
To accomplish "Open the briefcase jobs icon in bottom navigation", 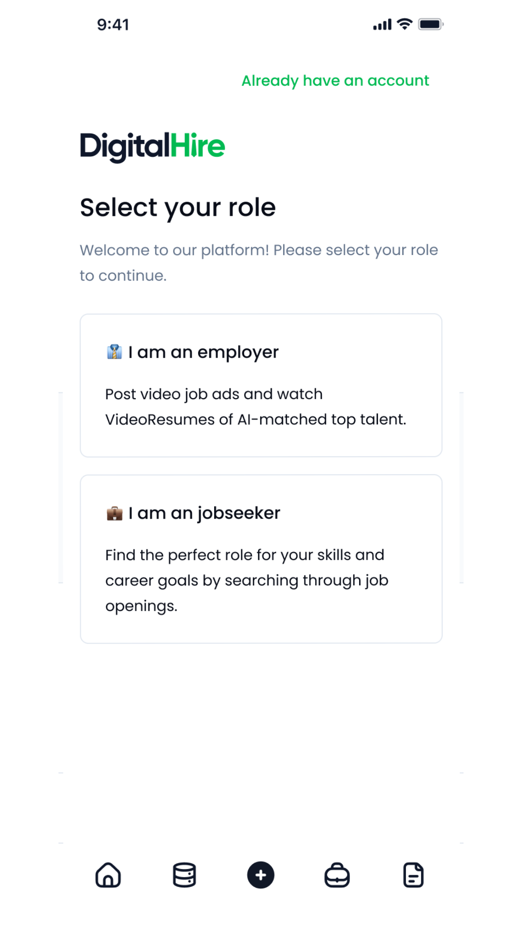I will (x=337, y=875).
